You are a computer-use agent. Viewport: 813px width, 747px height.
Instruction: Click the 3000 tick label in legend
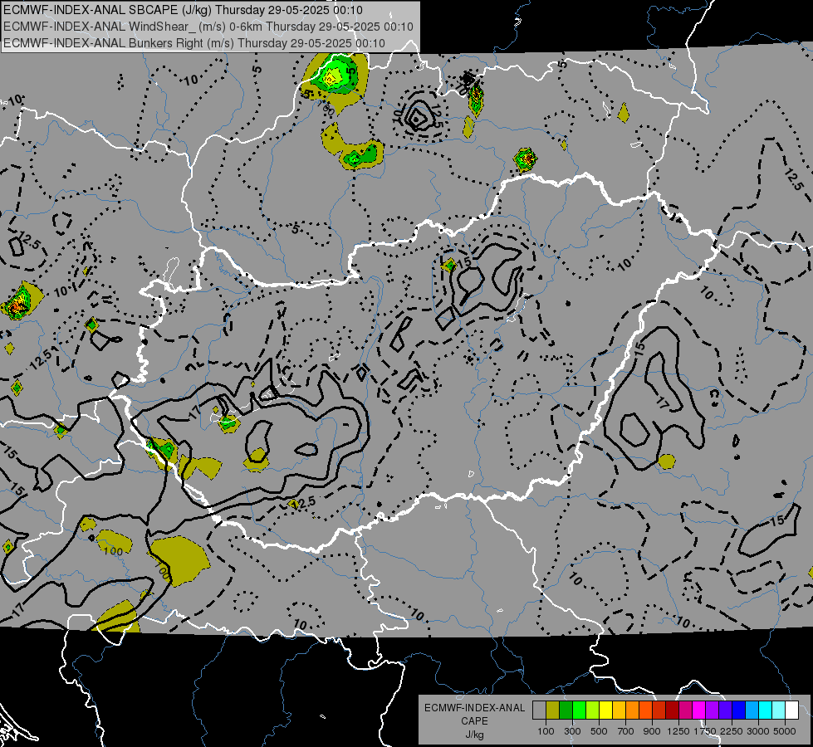tap(758, 731)
